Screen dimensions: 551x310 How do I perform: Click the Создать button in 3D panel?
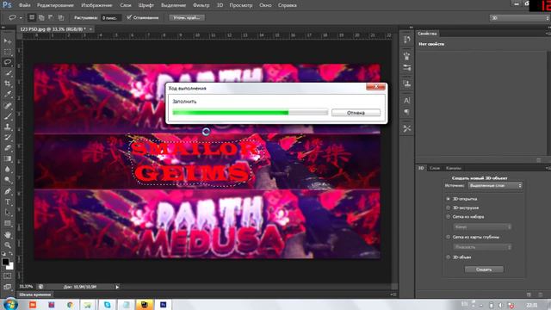[x=484, y=270]
